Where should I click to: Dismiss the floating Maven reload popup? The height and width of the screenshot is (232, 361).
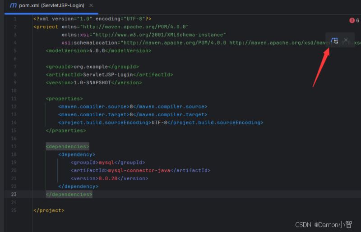click(x=346, y=40)
